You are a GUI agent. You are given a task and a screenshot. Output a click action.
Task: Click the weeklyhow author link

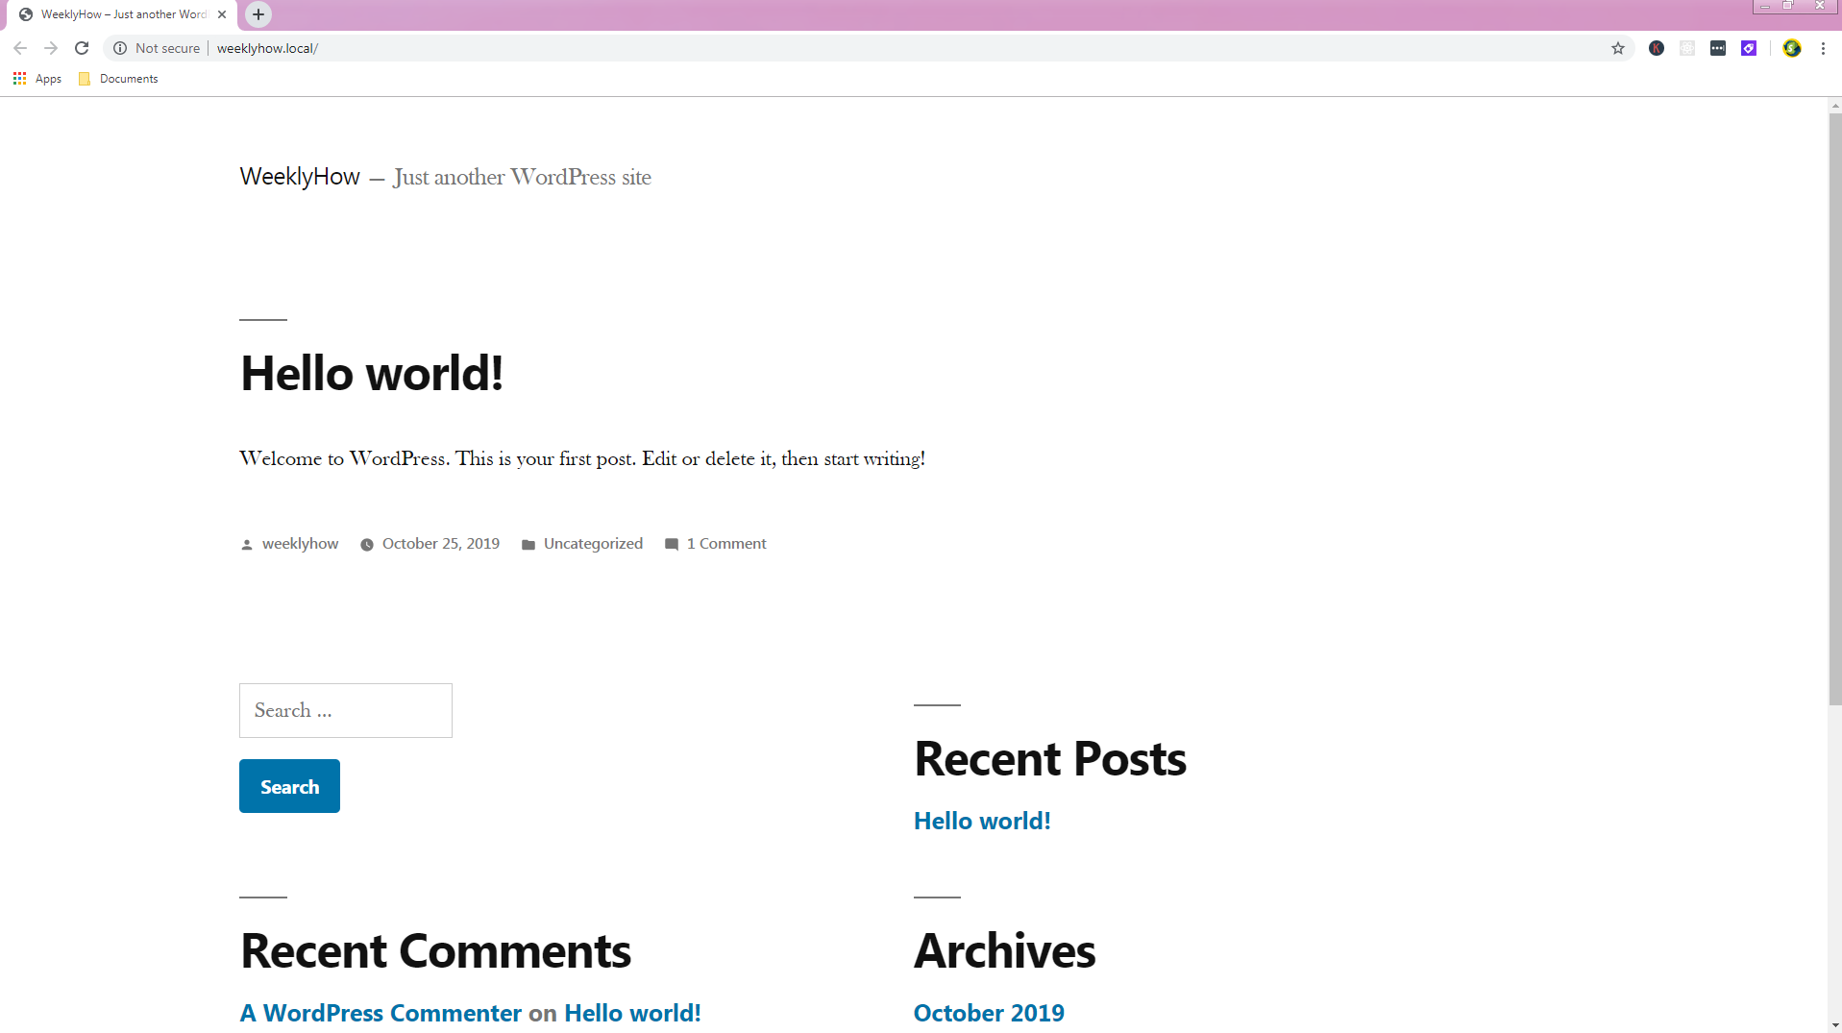coord(300,544)
